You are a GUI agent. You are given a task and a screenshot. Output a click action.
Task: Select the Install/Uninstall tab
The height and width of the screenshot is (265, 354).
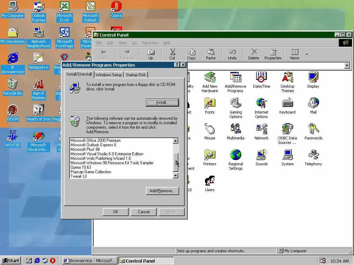pyautogui.click(x=79, y=74)
